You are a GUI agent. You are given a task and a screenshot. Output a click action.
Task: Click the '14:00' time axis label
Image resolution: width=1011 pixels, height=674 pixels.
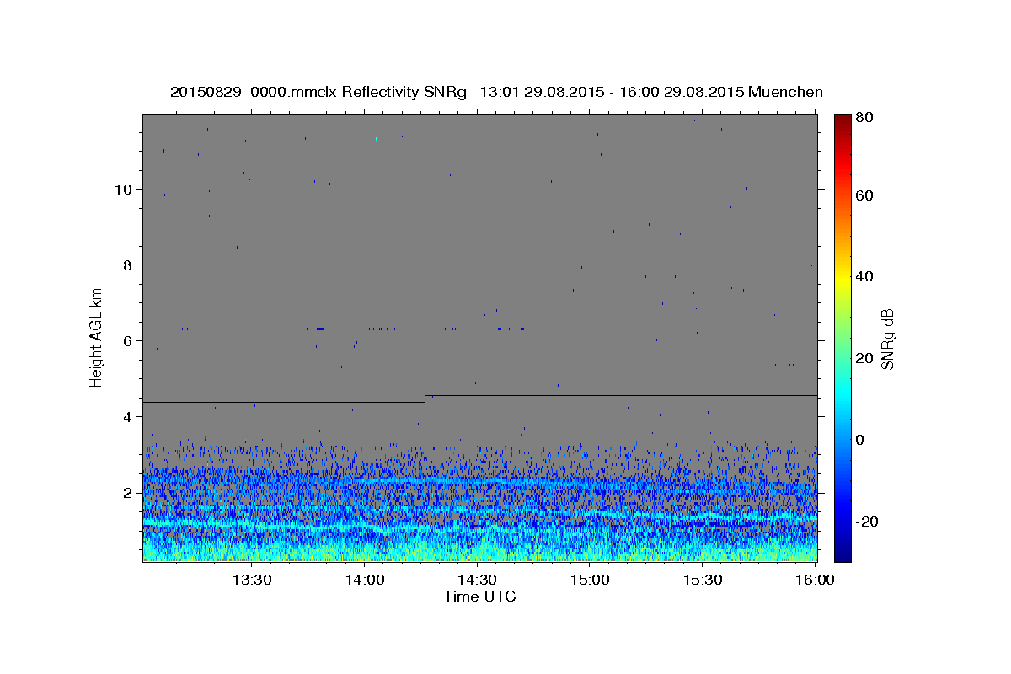coord(365,580)
